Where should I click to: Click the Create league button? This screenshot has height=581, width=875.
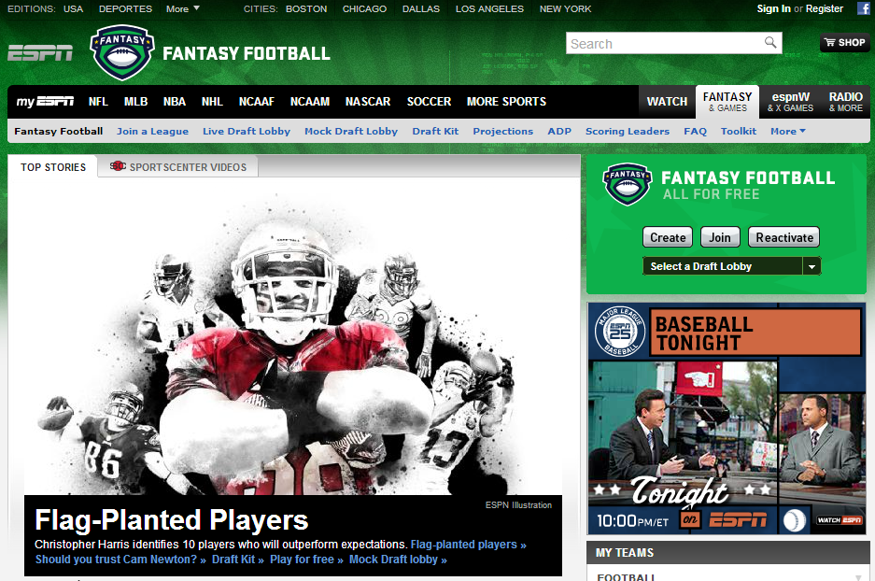pos(668,237)
